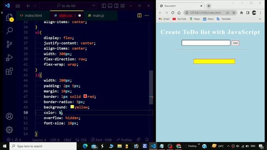Click Windows taskbar search box

[43, 146]
